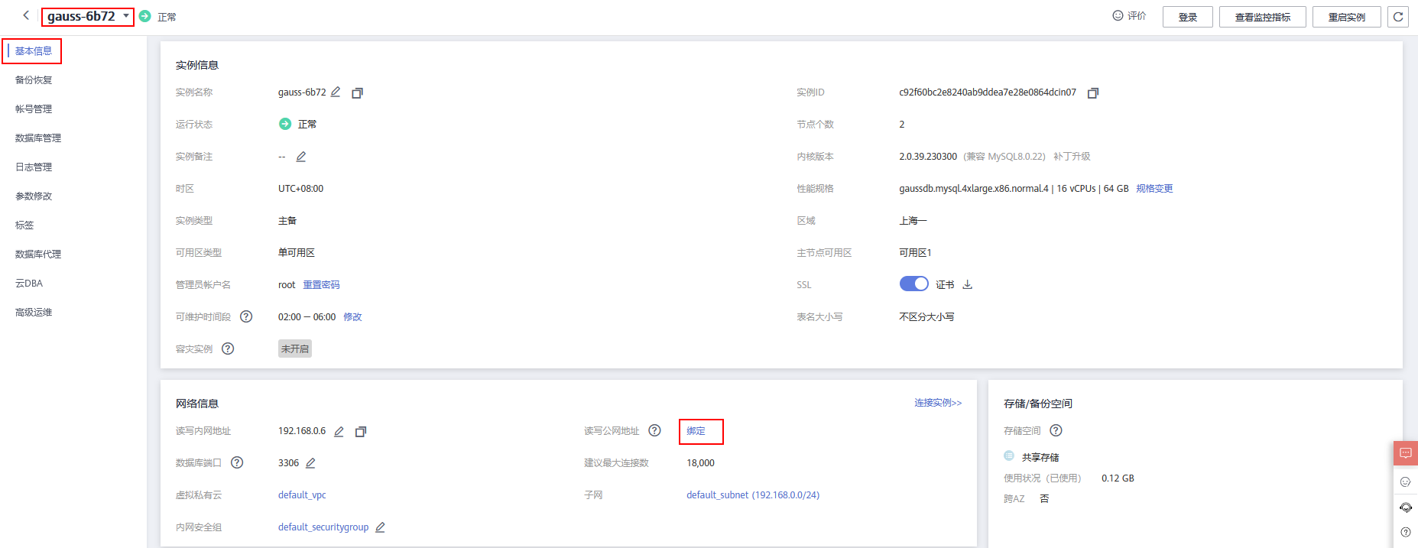Click the 登录 button
Image resolution: width=1418 pixels, height=548 pixels.
click(x=1187, y=17)
